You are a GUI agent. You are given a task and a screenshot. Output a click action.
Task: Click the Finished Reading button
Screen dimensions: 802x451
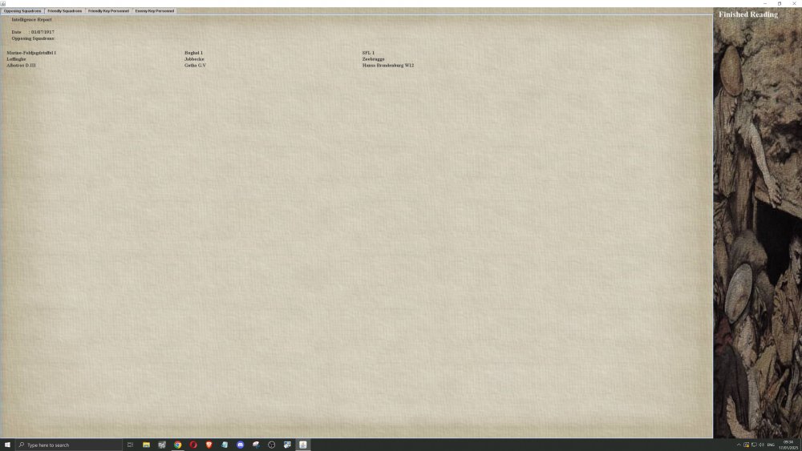pyautogui.click(x=747, y=14)
